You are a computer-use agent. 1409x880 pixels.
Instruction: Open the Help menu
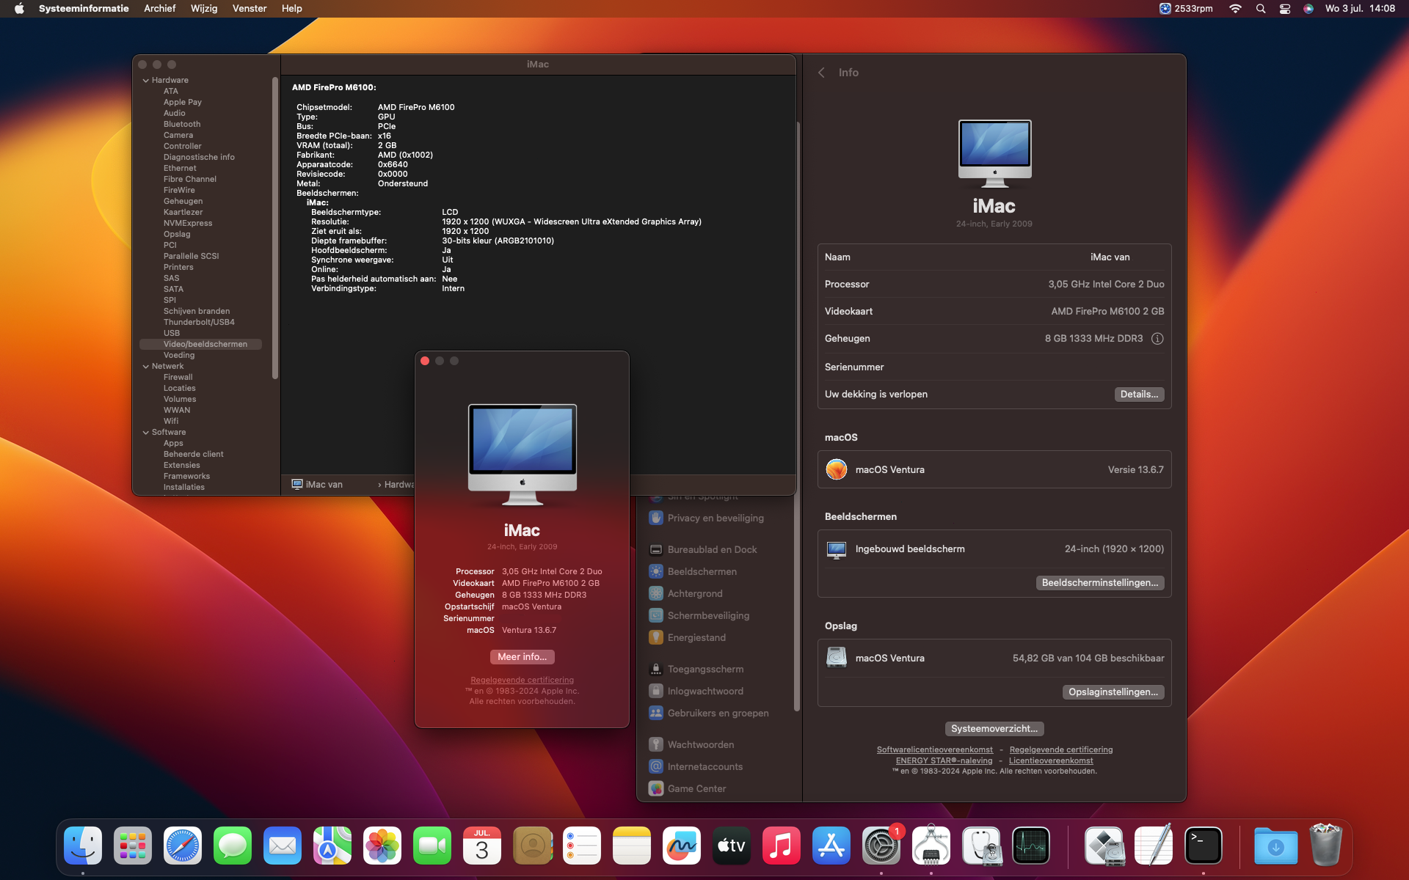point(292,9)
